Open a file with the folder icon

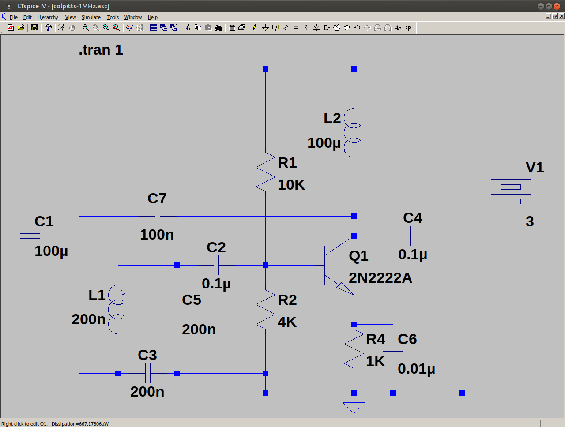(21, 27)
